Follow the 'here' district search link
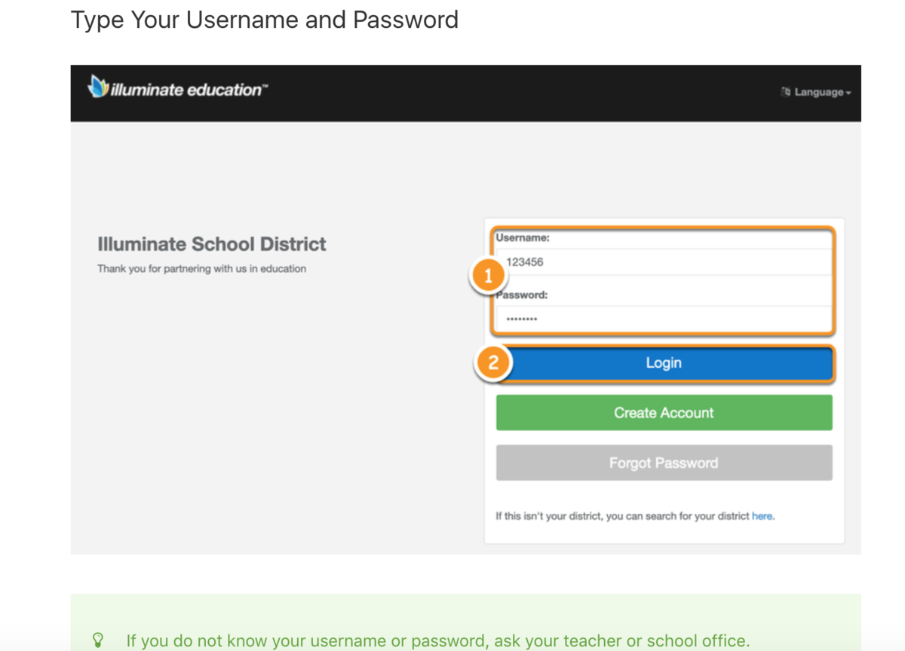 (762, 516)
